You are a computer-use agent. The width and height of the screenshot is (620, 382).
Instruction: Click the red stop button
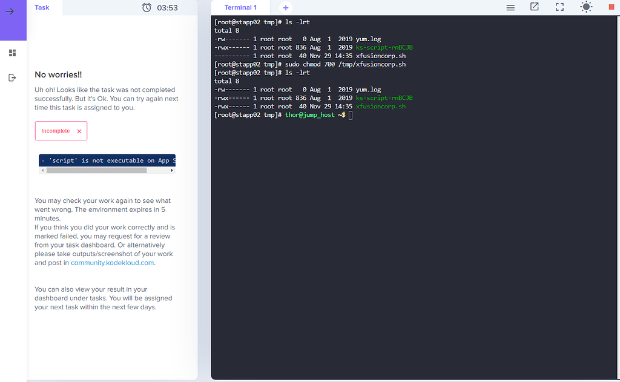[x=611, y=7]
